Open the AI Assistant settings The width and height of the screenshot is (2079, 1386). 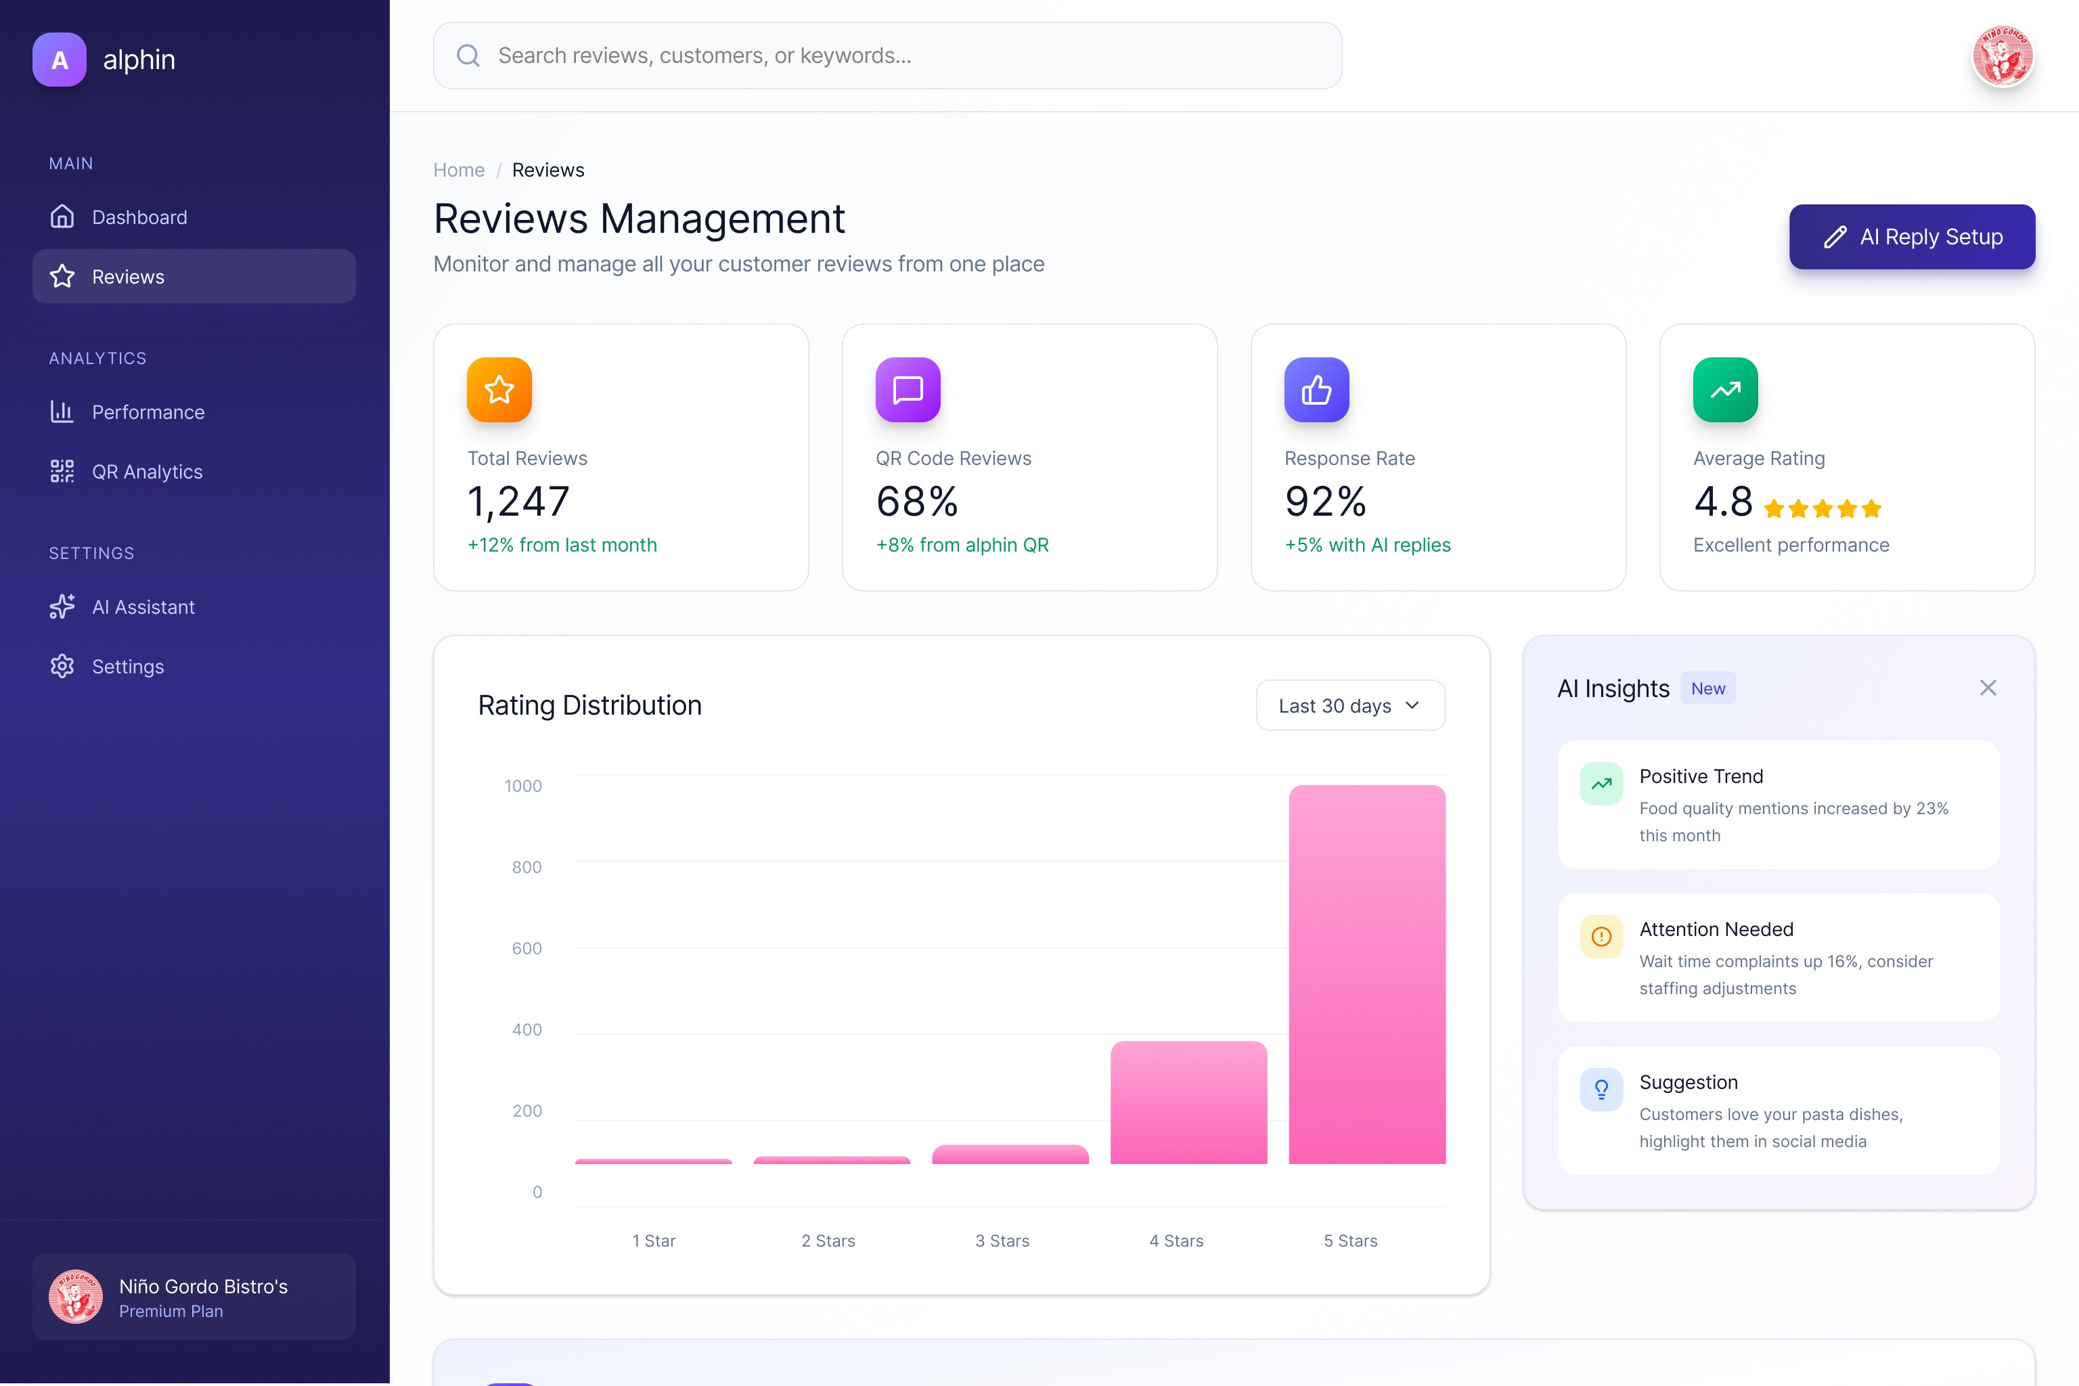pyautogui.click(x=143, y=607)
